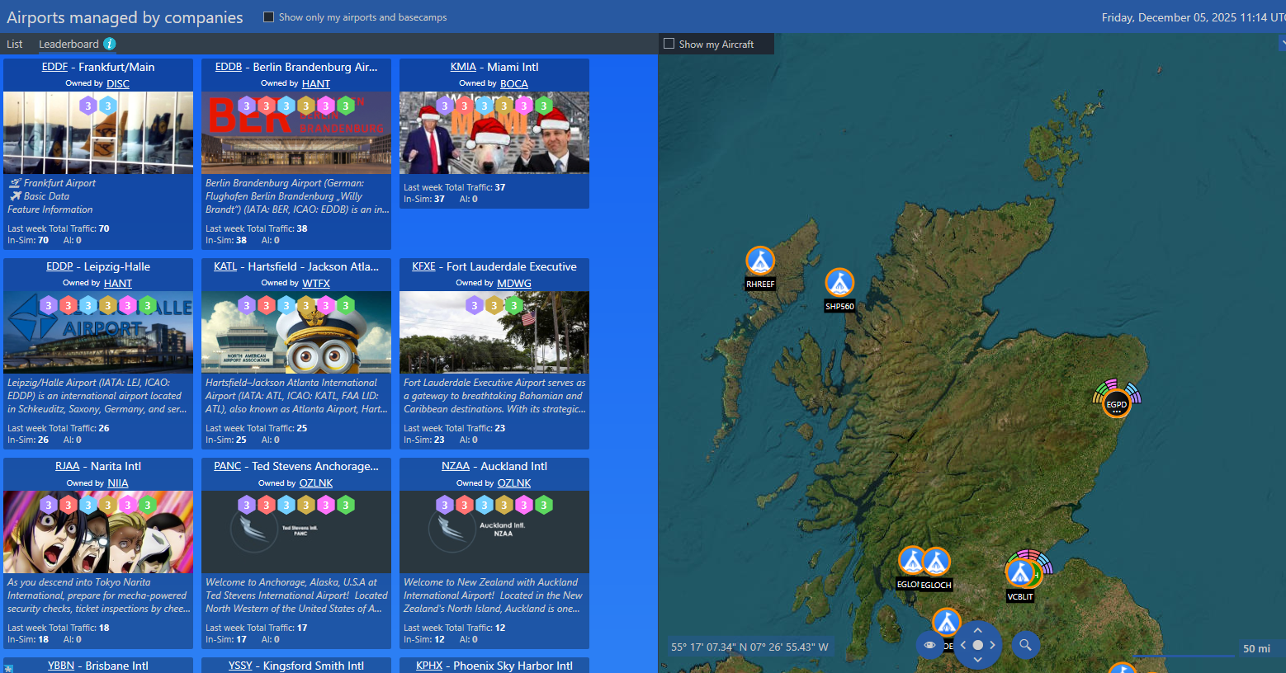The height and width of the screenshot is (673, 1286).
Task: Click the map coordinates readout
Action: (x=749, y=647)
